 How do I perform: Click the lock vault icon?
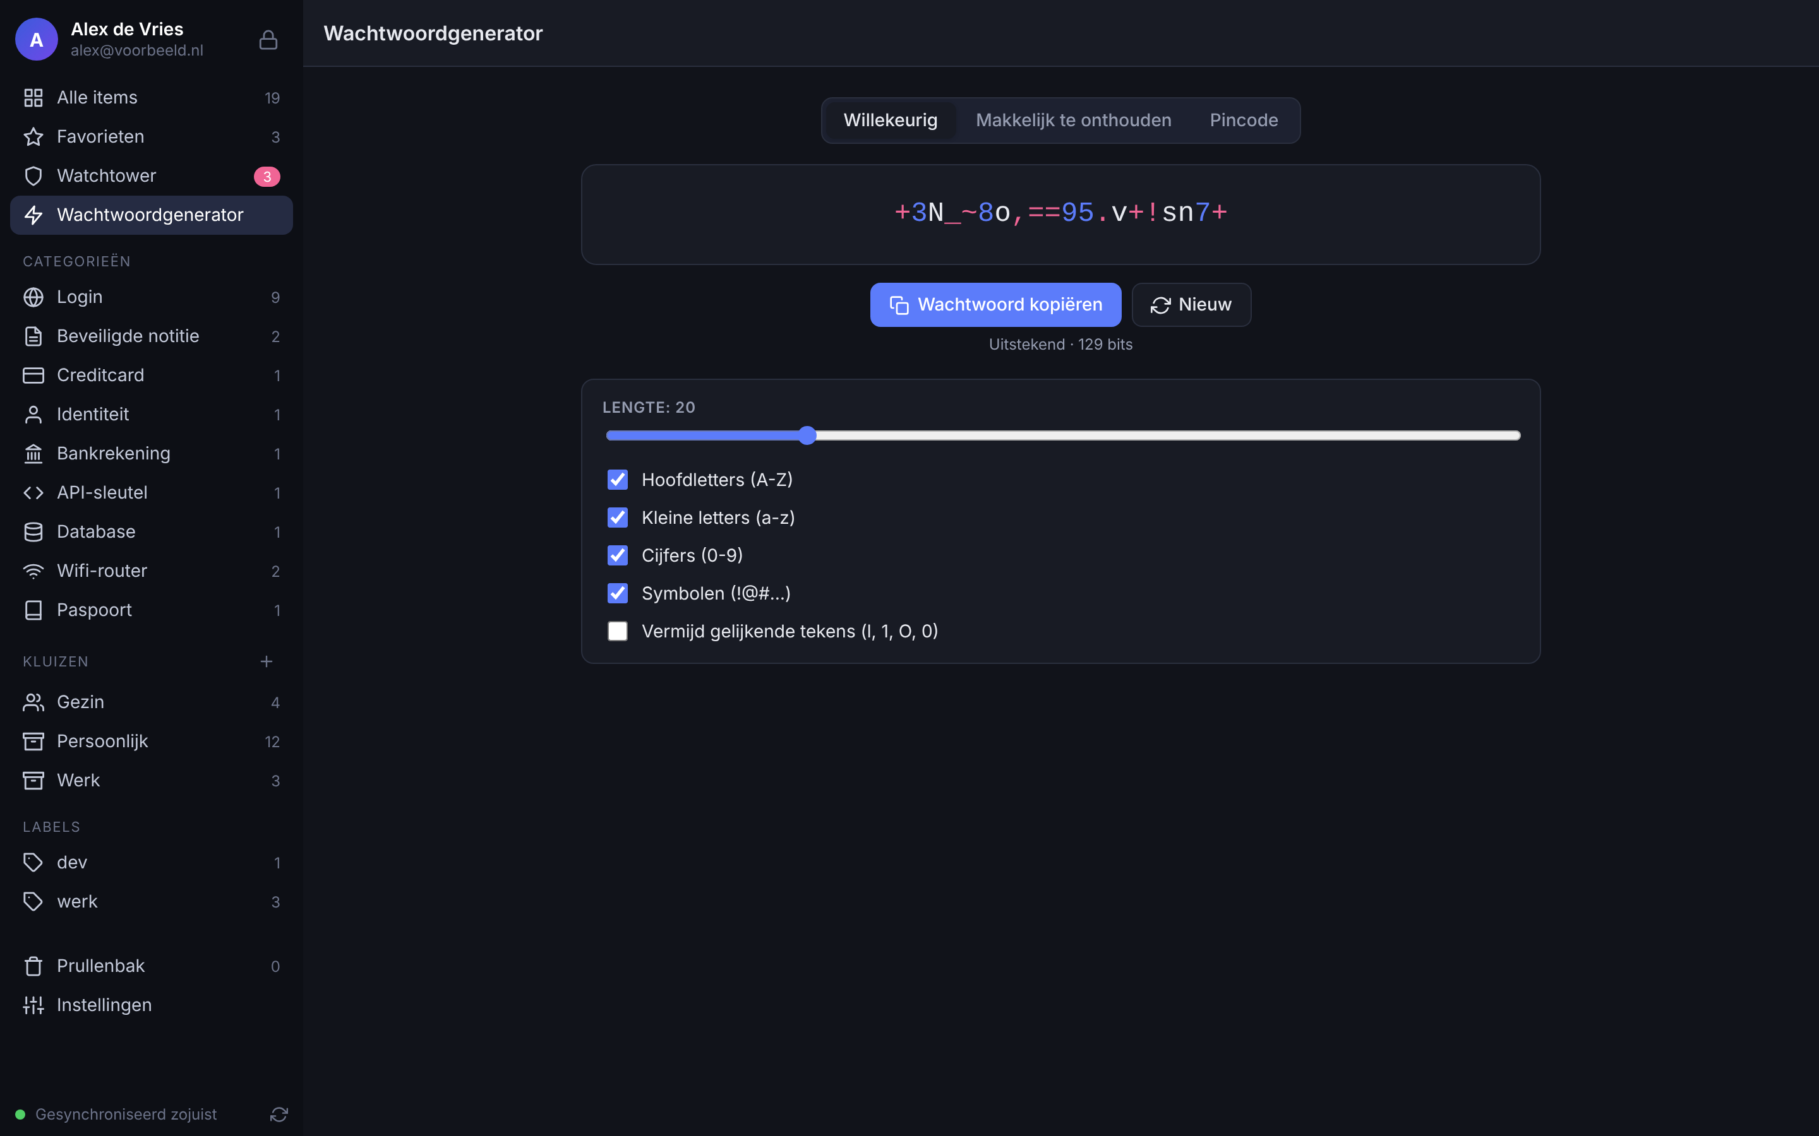pyautogui.click(x=268, y=40)
